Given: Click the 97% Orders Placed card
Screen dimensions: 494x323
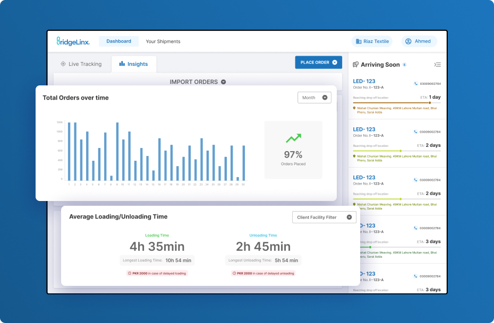Looking at the screenshot, I should [293, 150].
